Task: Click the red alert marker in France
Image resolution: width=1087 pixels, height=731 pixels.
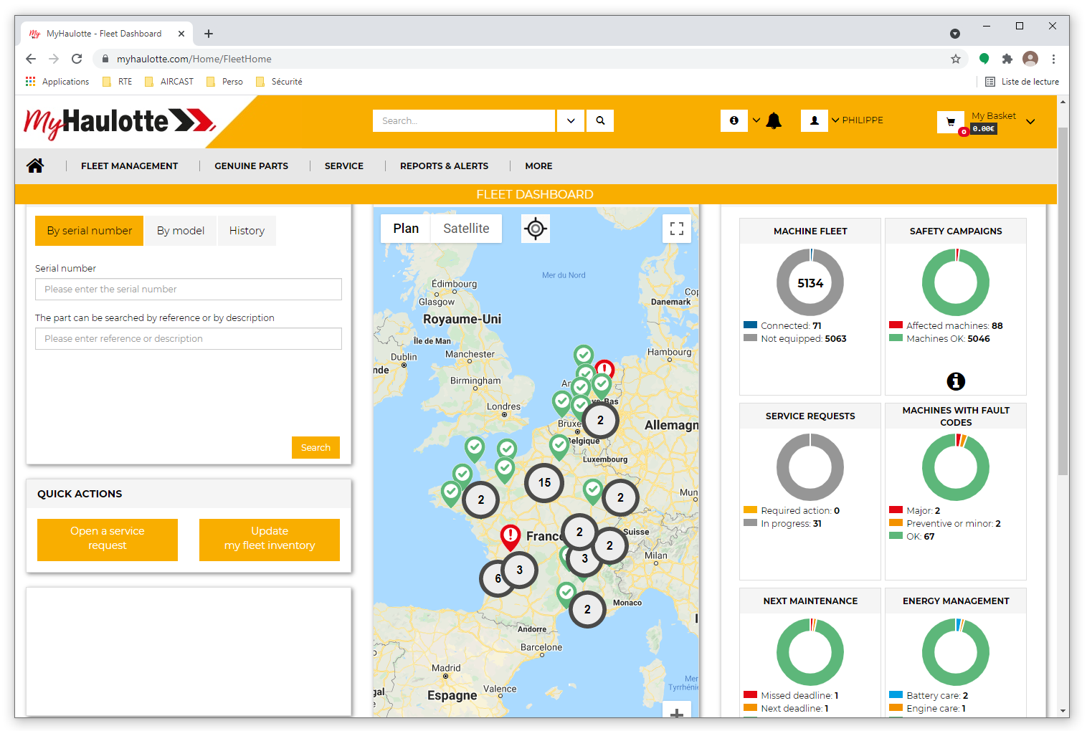Action: (510, 536)
